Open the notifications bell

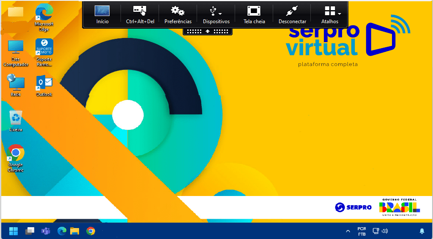[x=422, y=231]
